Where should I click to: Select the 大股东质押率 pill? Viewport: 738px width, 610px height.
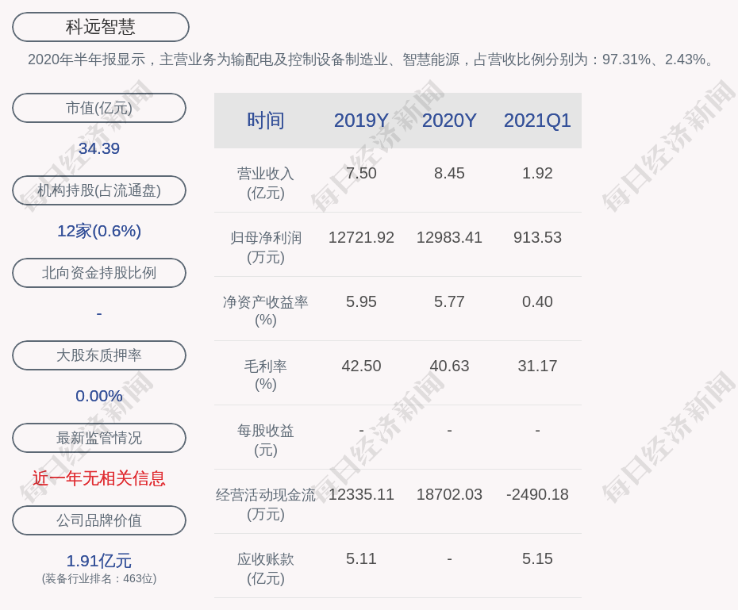(99, 355)
